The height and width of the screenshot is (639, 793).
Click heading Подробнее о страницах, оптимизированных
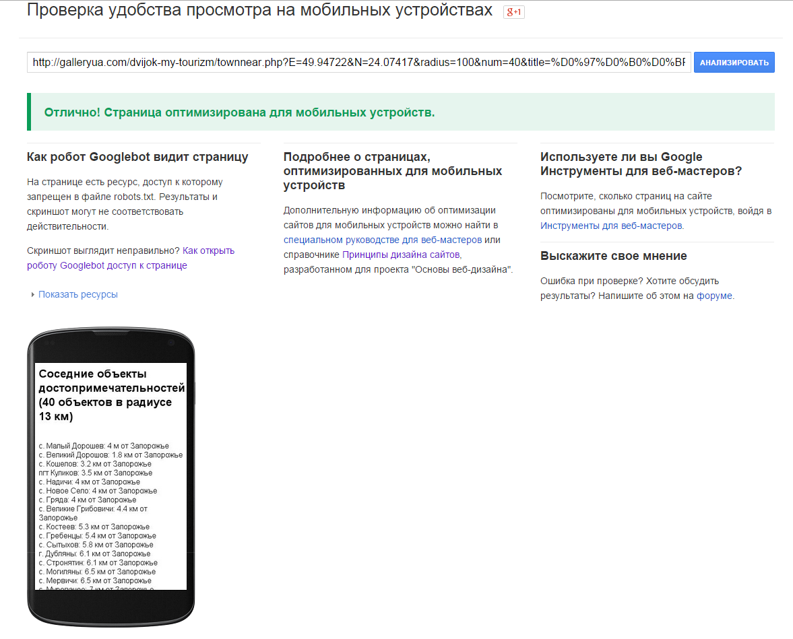tap(392, 171)
